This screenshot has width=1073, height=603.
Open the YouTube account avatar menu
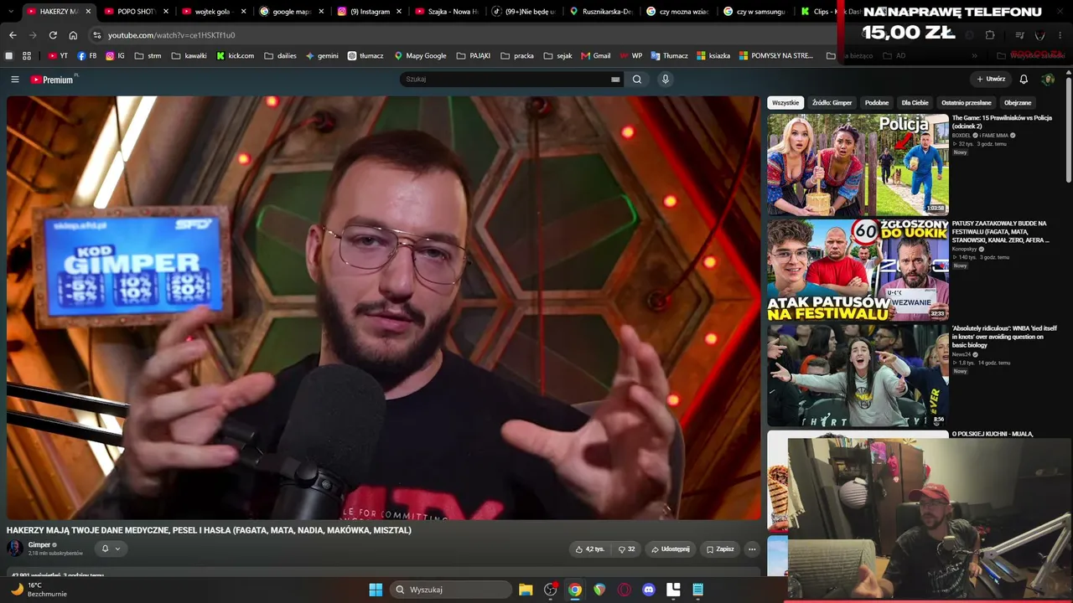pyautogui.click(x=1048, y=80)
